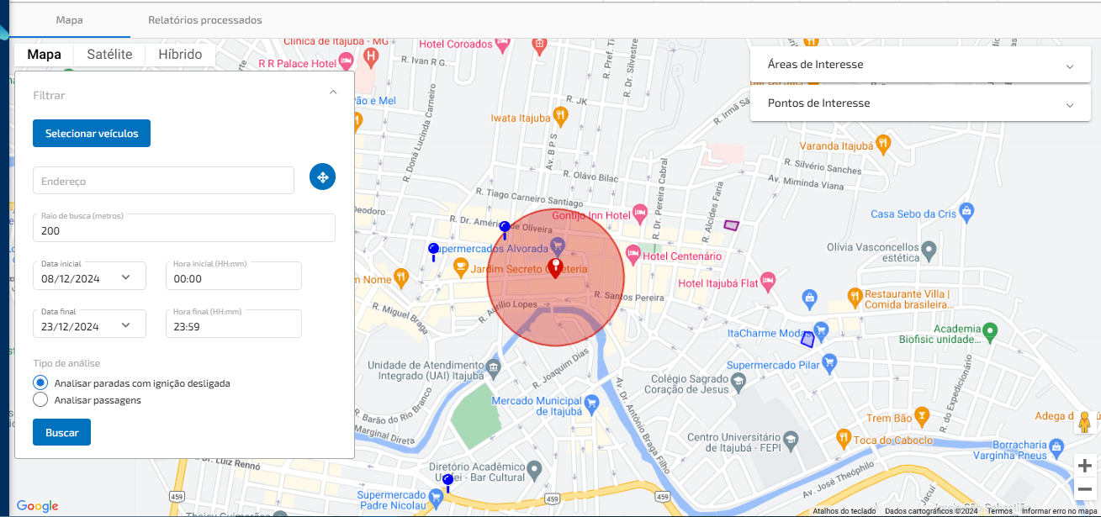The image size is (1101, 517).
Task: Click the Academia Biofisic green marker
Action: tap(991, 331)
